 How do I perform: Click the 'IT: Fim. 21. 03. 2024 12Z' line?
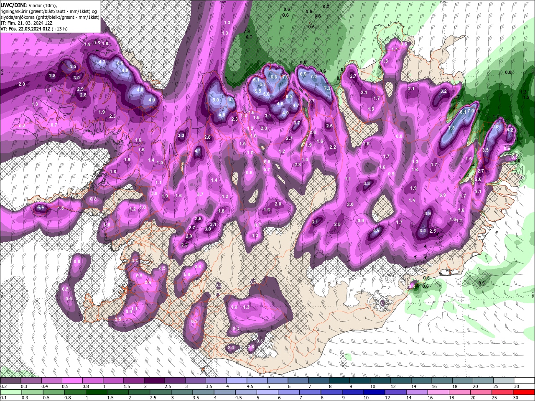click(26, 23)
